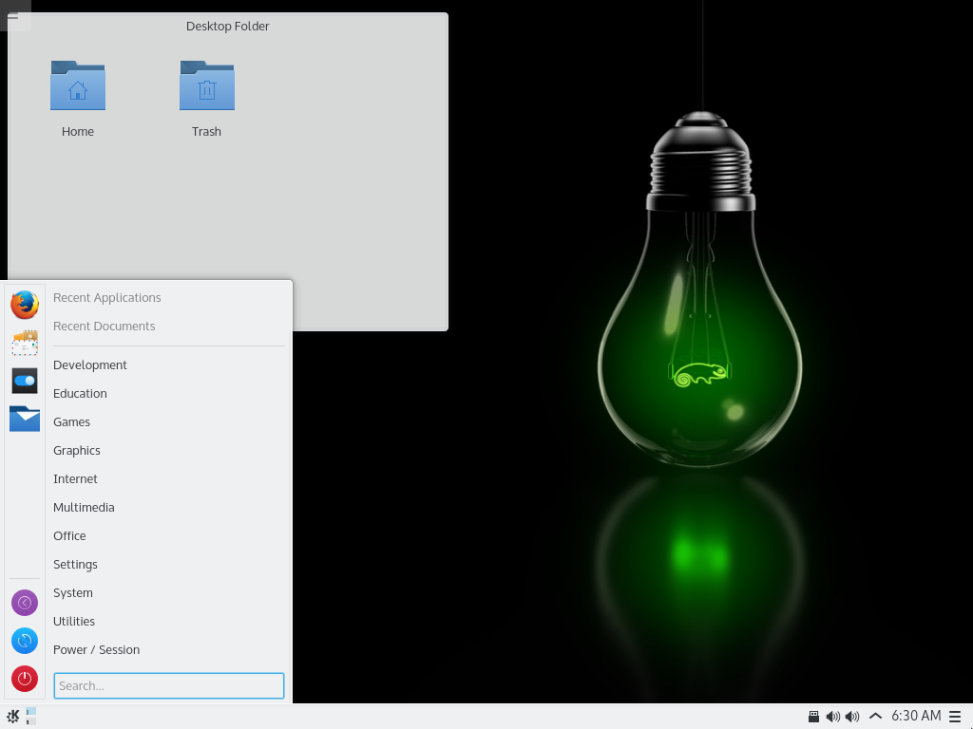This screenshot has height=729, width=973.
Task: Select the Multimedia menu category
Action: point(84,508)
